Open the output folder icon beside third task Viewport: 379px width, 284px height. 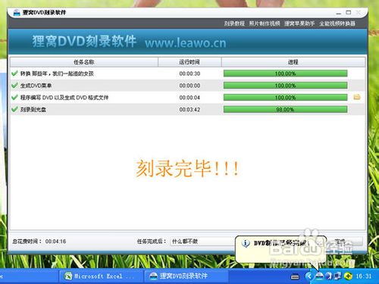(x=357, y=97)
